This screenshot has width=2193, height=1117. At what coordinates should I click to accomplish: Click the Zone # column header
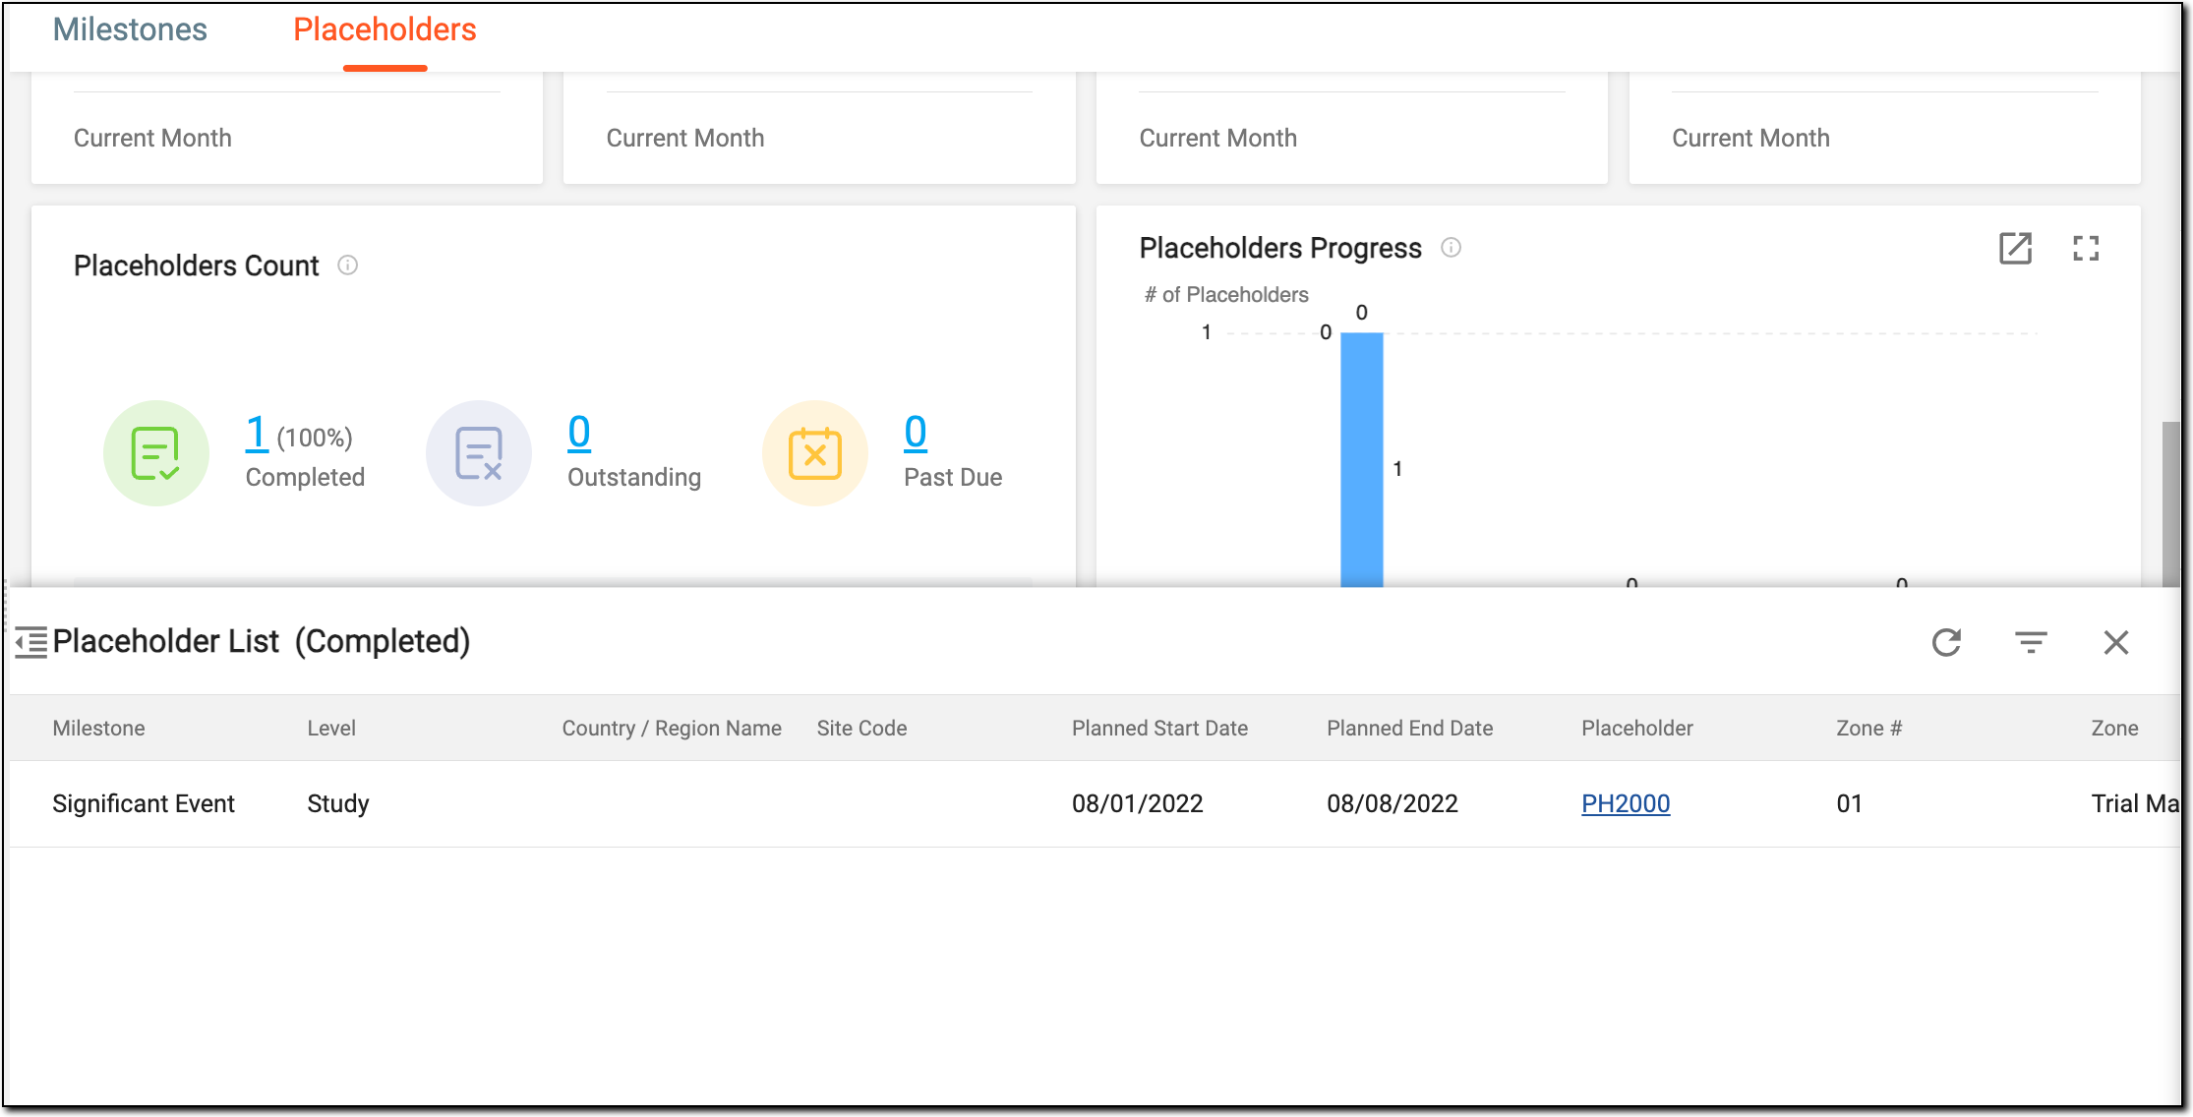1869,729
